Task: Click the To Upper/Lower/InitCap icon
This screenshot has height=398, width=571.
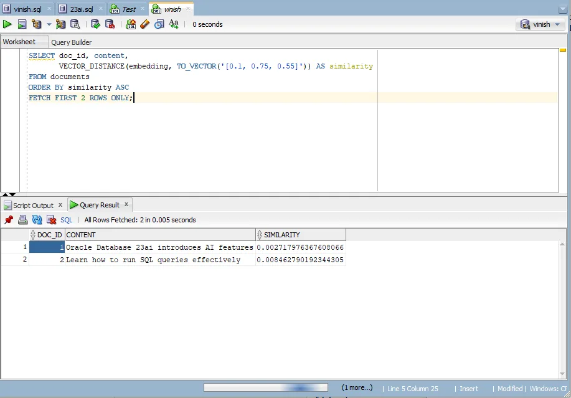Action: tap(174, 24)
